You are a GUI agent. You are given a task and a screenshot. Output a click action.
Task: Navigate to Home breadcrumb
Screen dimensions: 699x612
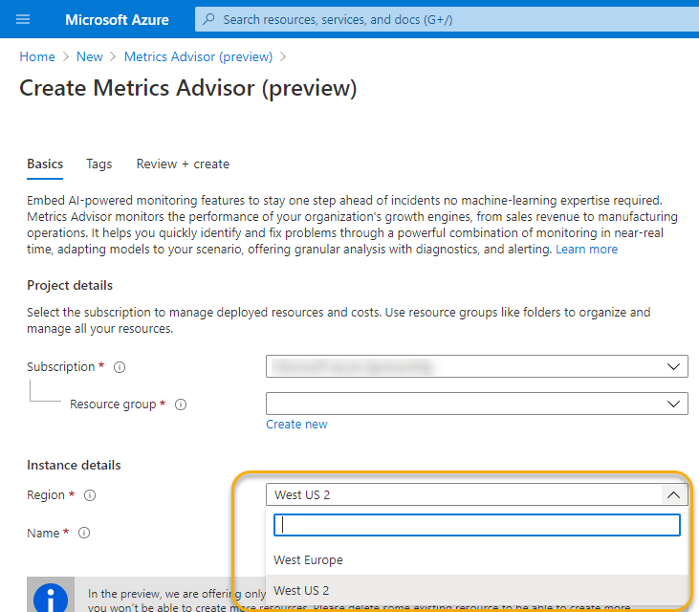pyautogui.click(x=37, y=56)
